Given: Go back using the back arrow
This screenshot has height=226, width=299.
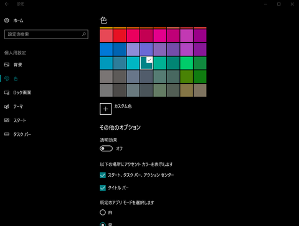Looking at the screenshot, I should (7, 4).
